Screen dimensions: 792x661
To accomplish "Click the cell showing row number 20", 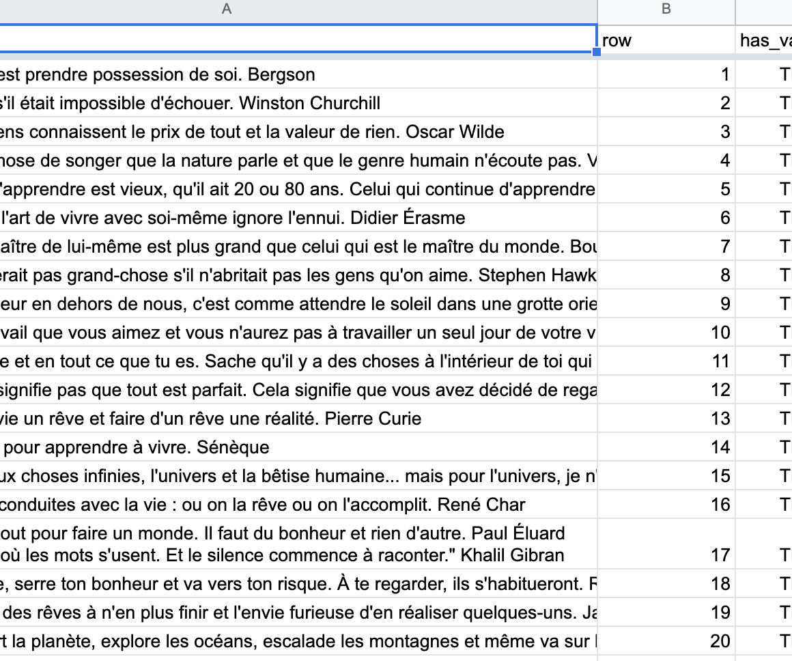I will (666, 641).
